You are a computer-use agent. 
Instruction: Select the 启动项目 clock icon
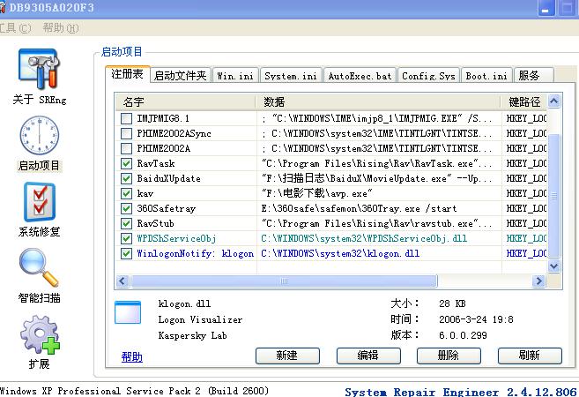click(x=39, y=135)
